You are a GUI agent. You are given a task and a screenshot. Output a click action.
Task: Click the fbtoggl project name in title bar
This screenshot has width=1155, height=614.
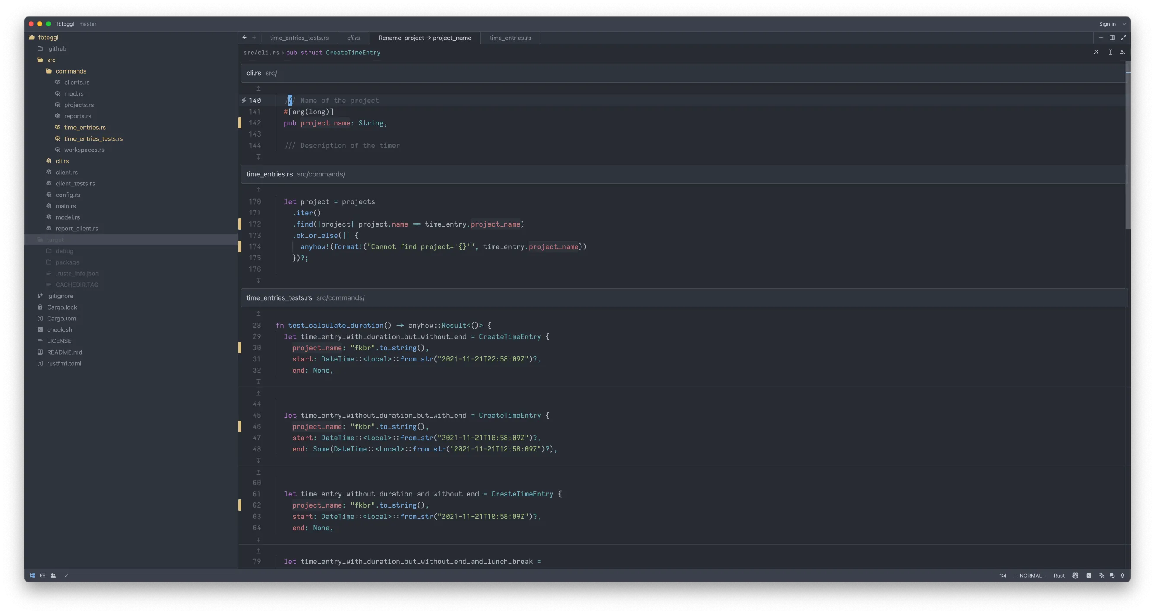click(65, 24)
